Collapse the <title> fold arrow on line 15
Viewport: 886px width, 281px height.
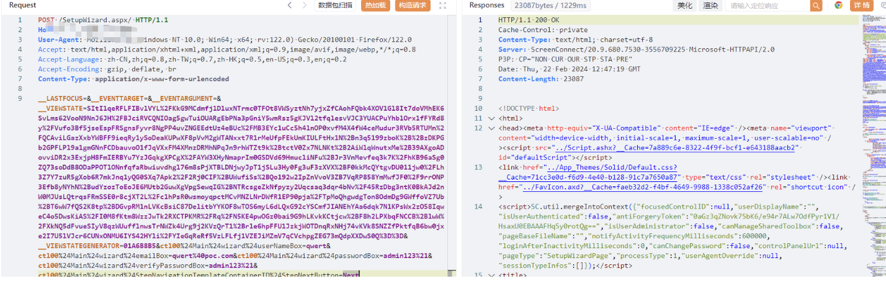pyautogui.click(x=492, y=275)
